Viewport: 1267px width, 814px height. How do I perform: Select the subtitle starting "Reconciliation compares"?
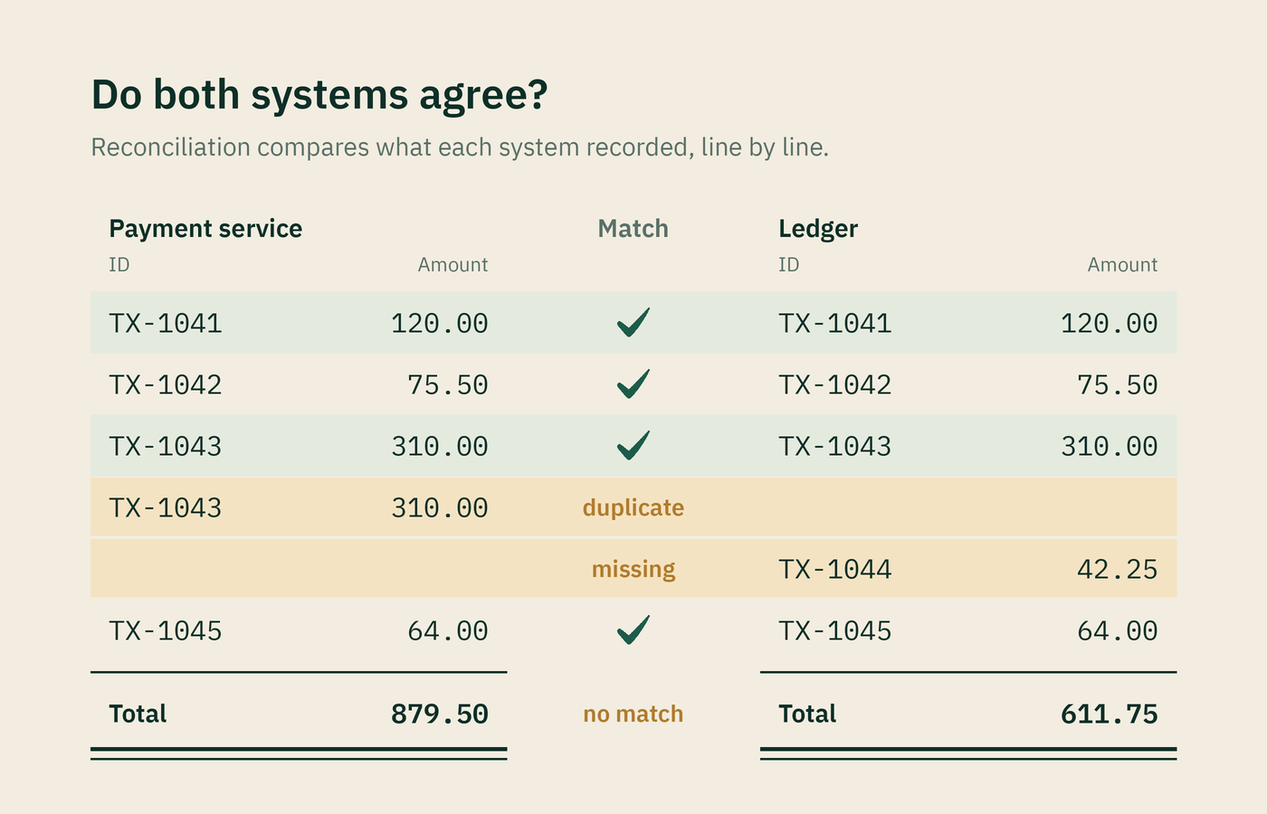click(460, 147)
